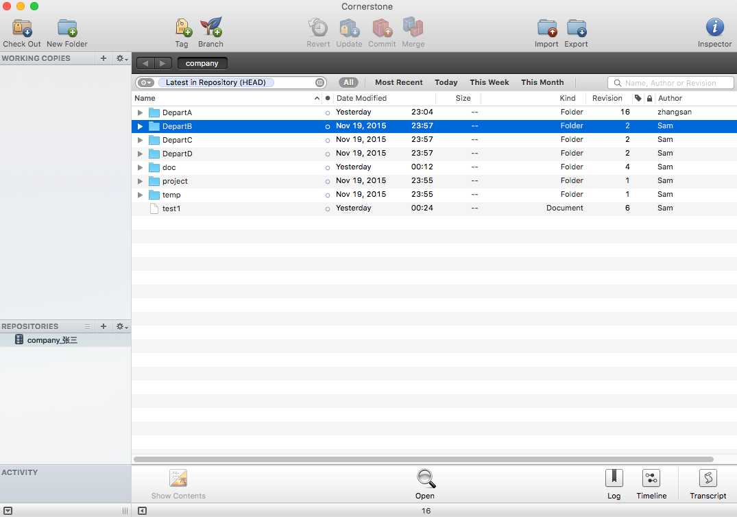Click the Branch toolbar icon
The width and height of the screenshot is (737, 517).
(210, 27)
